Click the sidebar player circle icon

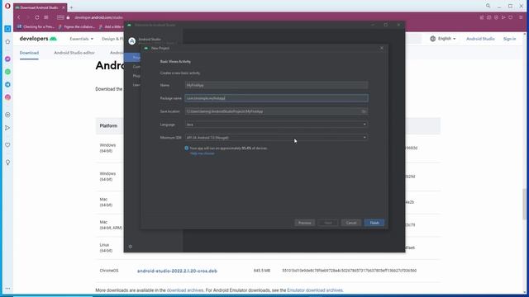(7, 115)
